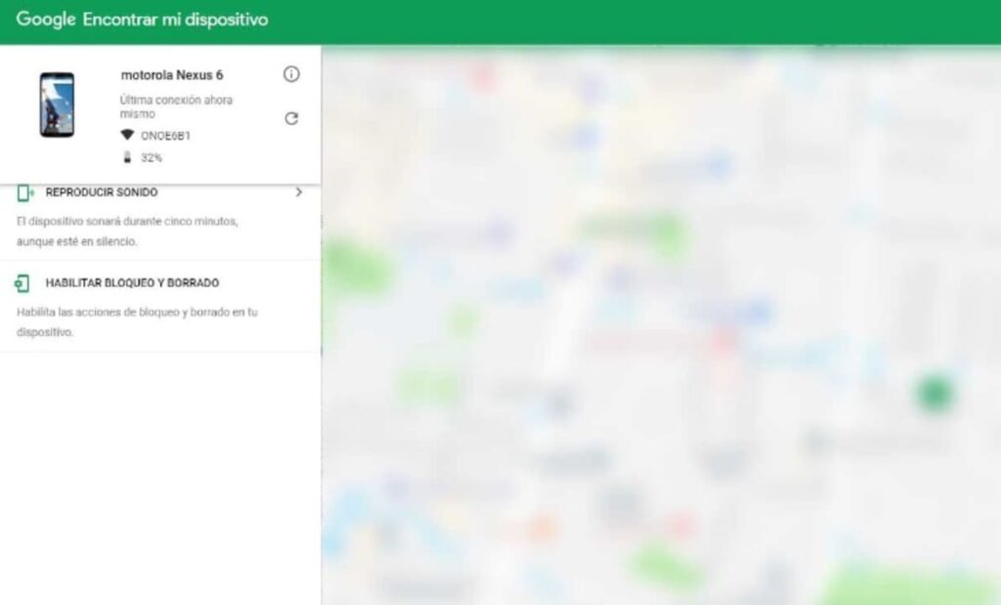
Task: Click the 'Encontrar mi dispositivo' header title
Action: [x=175, y=20]
